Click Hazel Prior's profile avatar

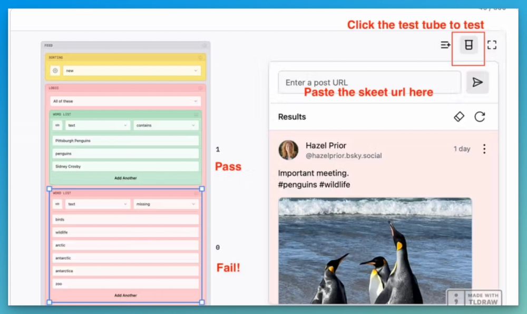tap(288, 150)
